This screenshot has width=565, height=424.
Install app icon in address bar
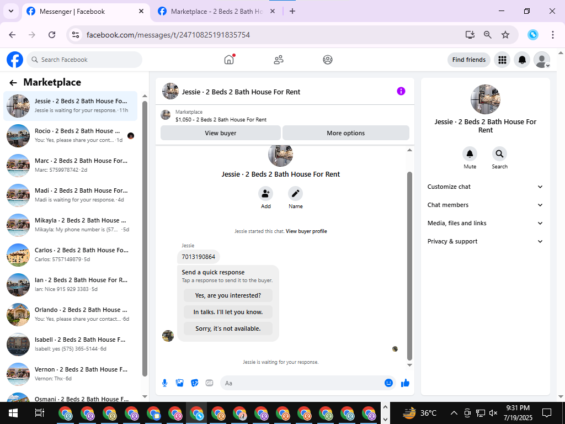(470, 35)
